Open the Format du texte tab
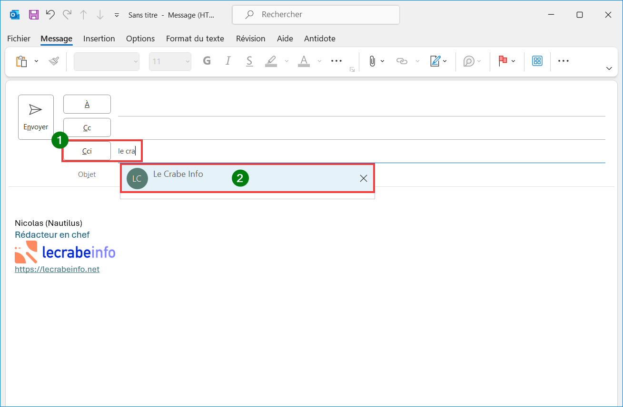 point(195,39)
